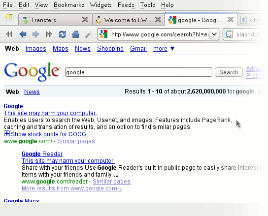Click the Google search query field
The height and width of the screenshot is (216, 268).
point(138,72)
